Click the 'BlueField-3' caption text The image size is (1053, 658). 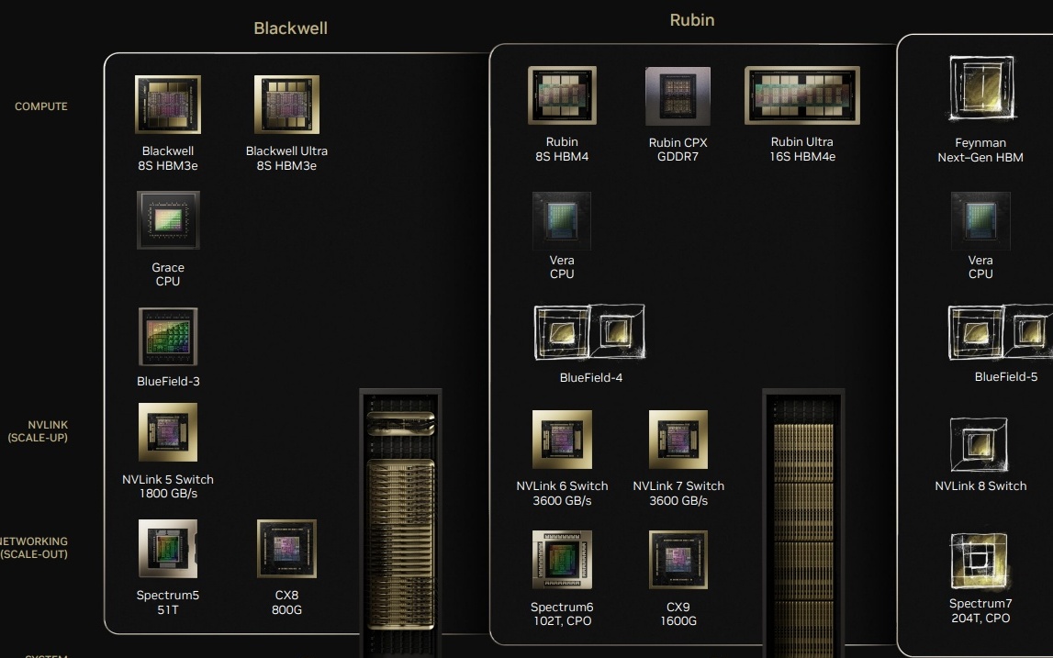pos(168,382)
